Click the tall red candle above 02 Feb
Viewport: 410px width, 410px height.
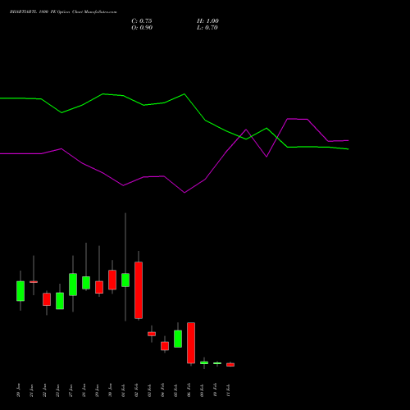139,290
